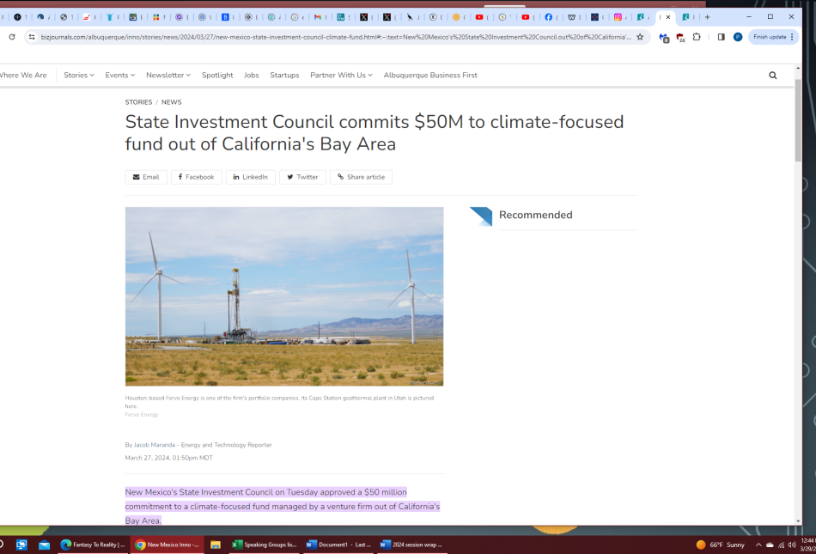Open a new browser tab

pos(708,17)
